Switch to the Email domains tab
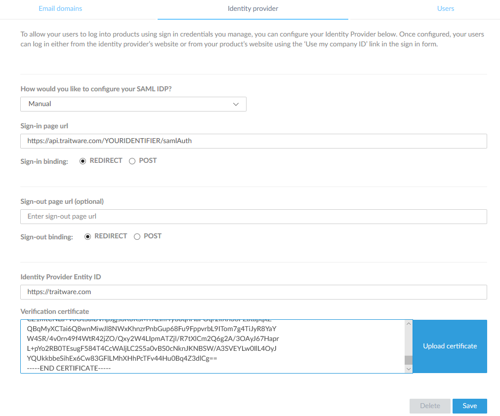The image size is (500, 416). [60, 8]
